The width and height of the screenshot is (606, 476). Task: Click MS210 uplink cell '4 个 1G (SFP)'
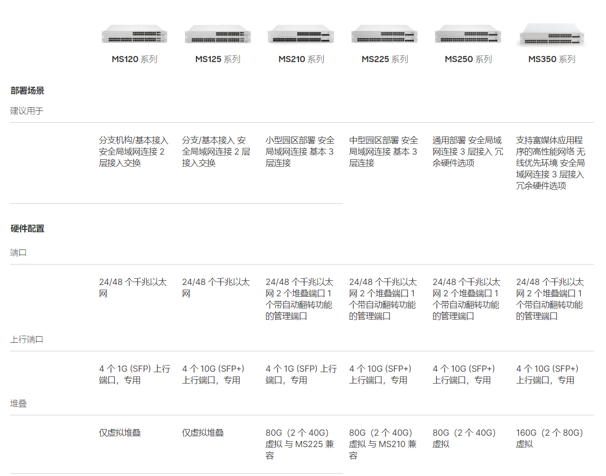point(301,375)
